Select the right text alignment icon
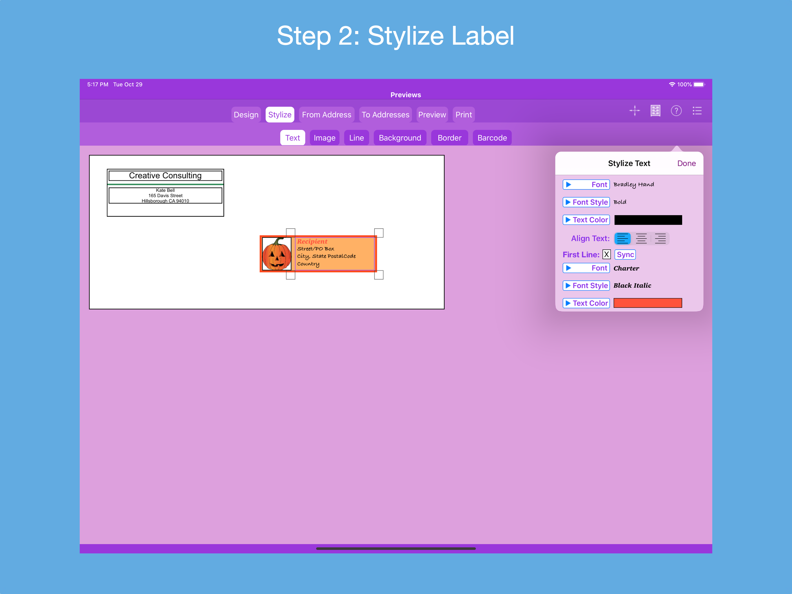792x594 pixels. (660, 238)
